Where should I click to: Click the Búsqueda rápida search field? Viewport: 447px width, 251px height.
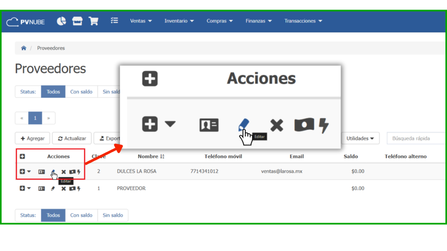pyautogui.click(x=415, y=139)
